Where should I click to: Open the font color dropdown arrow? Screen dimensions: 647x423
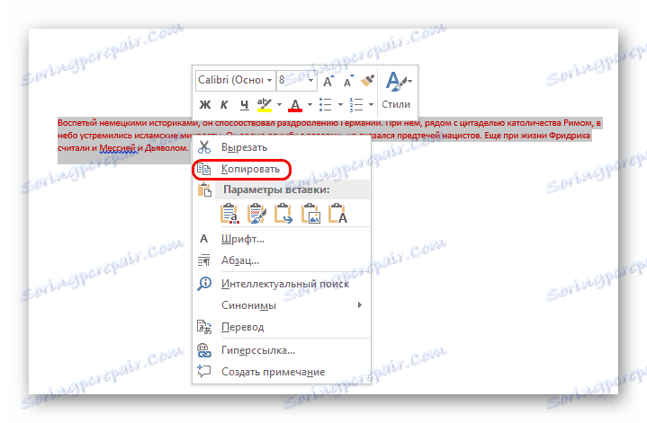[x=310, y=104]
